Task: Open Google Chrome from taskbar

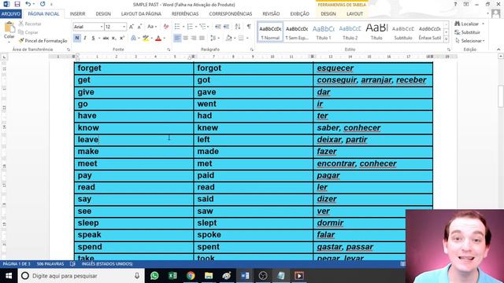Action: point(191,276)
